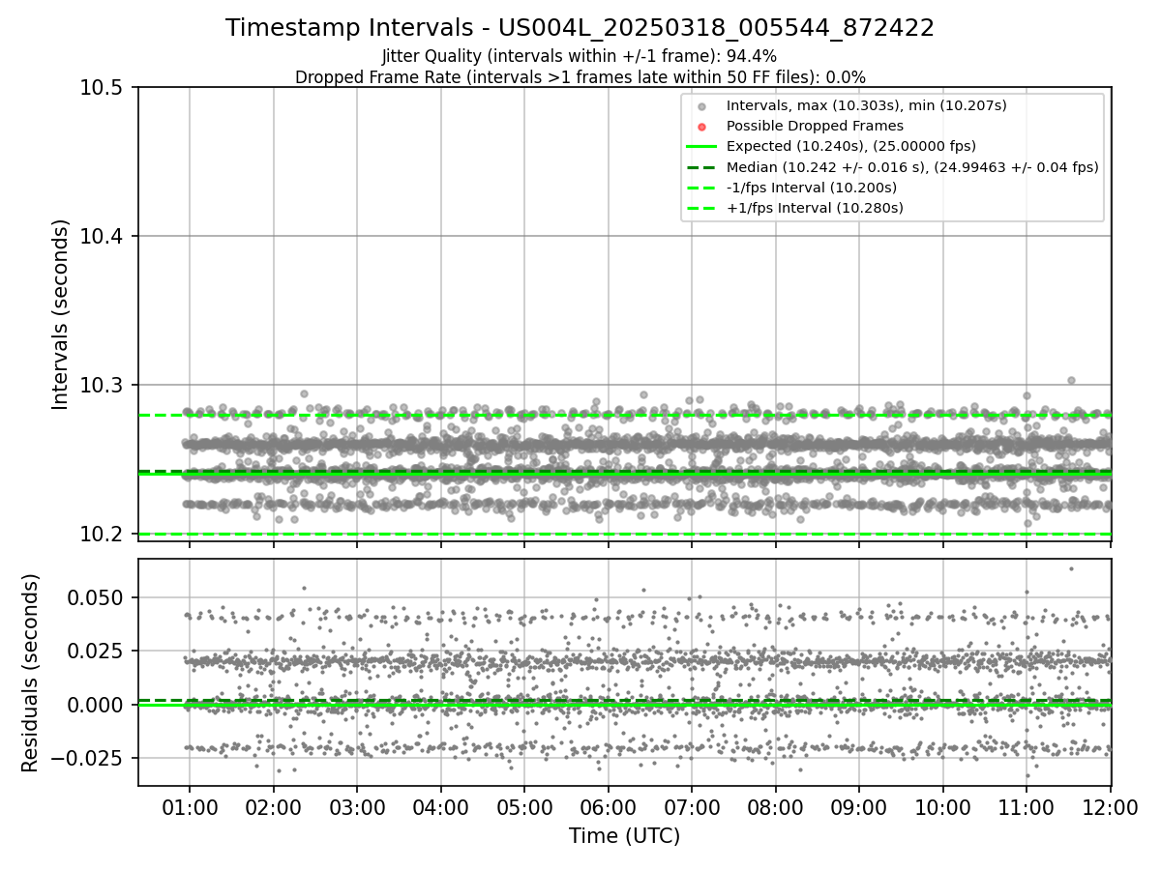Click the 01:00 time tick label
This screenshot has height=870, width=1161.
point(189,806)
